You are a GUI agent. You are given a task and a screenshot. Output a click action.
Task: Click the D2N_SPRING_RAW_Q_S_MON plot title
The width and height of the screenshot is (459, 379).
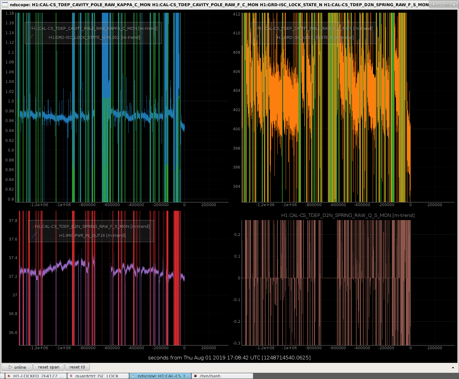click(x=348, y=215)
